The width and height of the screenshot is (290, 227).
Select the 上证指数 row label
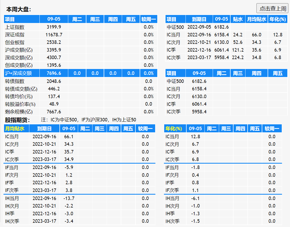15,27
